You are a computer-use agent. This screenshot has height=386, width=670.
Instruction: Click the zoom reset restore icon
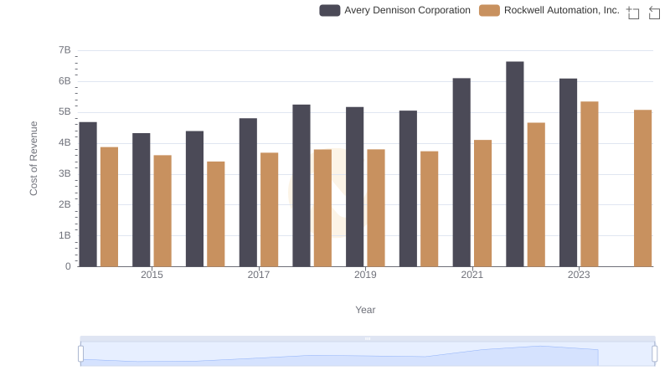point(654,13)
